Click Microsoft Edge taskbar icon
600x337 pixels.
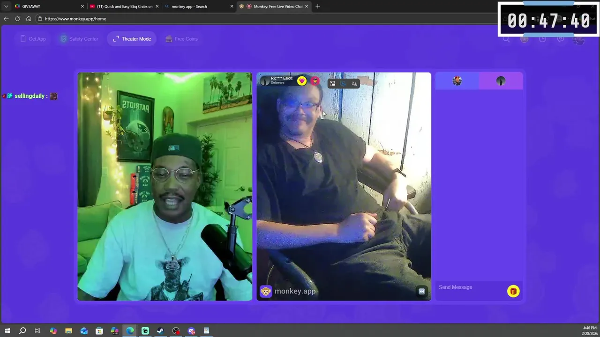pos(130,331)
